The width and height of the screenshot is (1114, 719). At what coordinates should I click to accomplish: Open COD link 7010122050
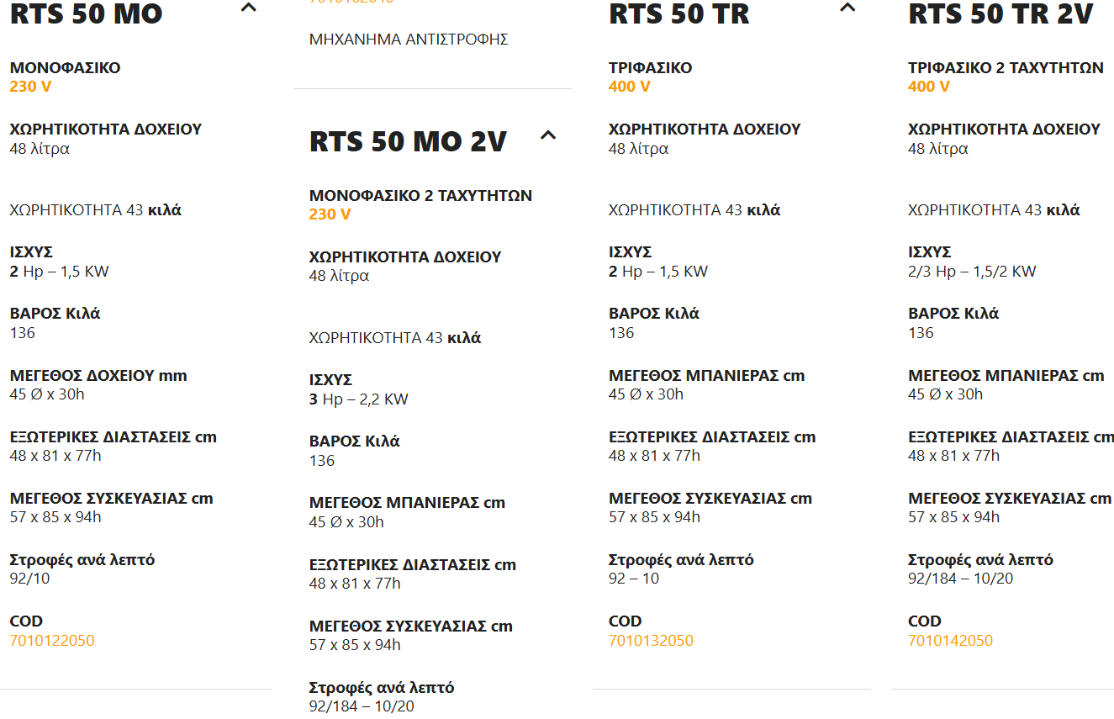point(52,641)
